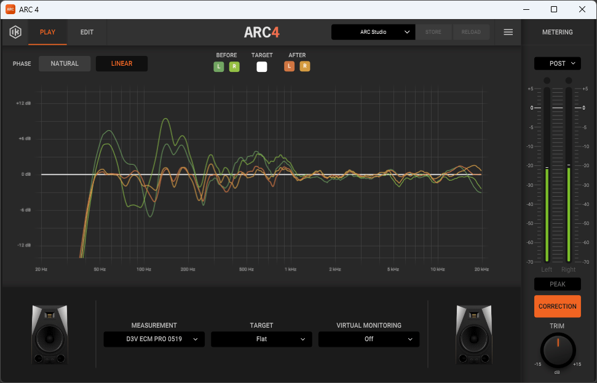
Task: Toggle the AFTER left channel curve
Action: coord(289,66)
